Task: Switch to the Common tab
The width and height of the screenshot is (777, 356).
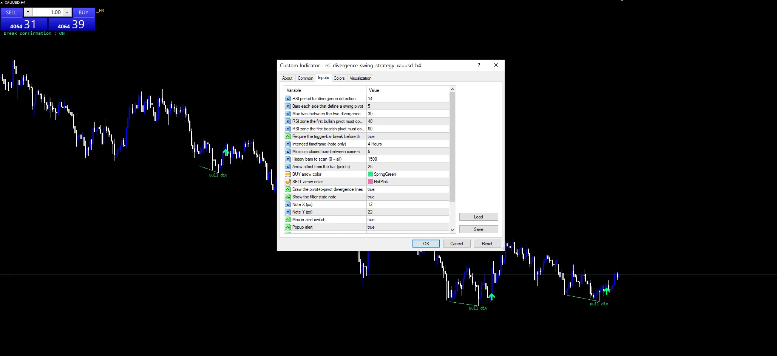Action: (x=305, y=78)
